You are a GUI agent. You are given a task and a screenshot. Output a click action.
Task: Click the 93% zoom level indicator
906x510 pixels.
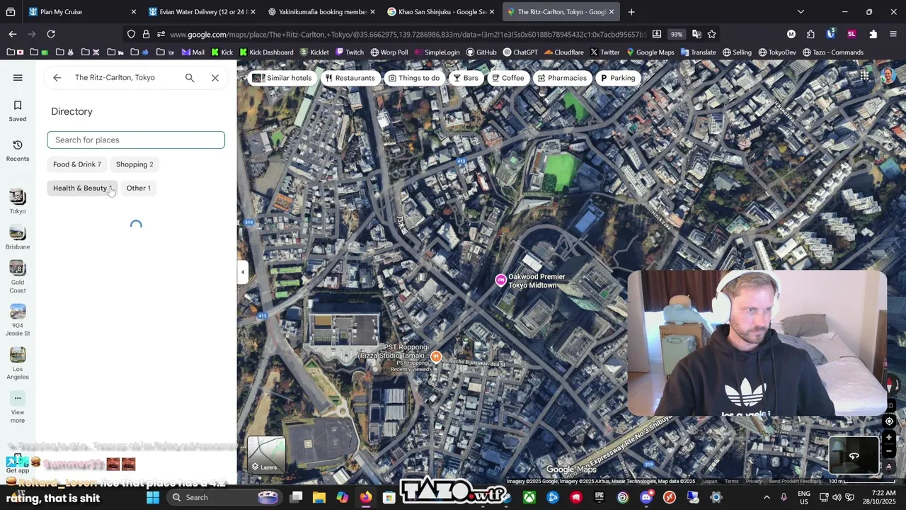(x=677, y=34)
